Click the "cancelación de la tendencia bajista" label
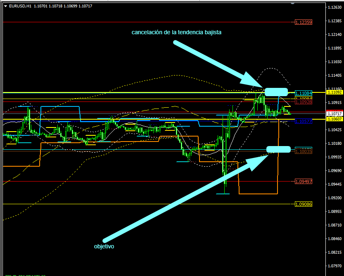 pos(176,32)
